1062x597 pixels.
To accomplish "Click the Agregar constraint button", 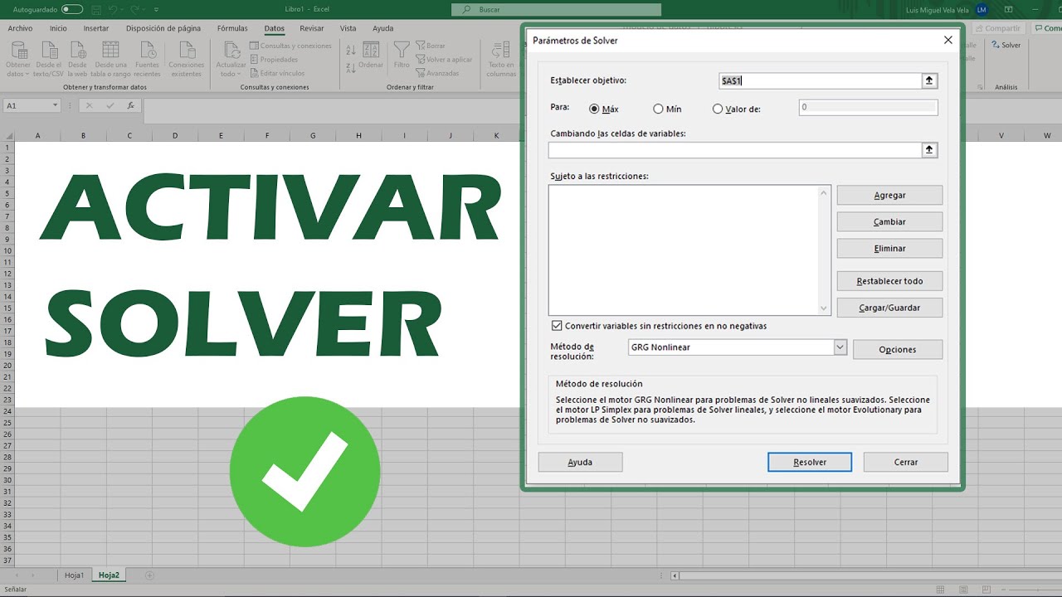I will (x=889, y=196).
